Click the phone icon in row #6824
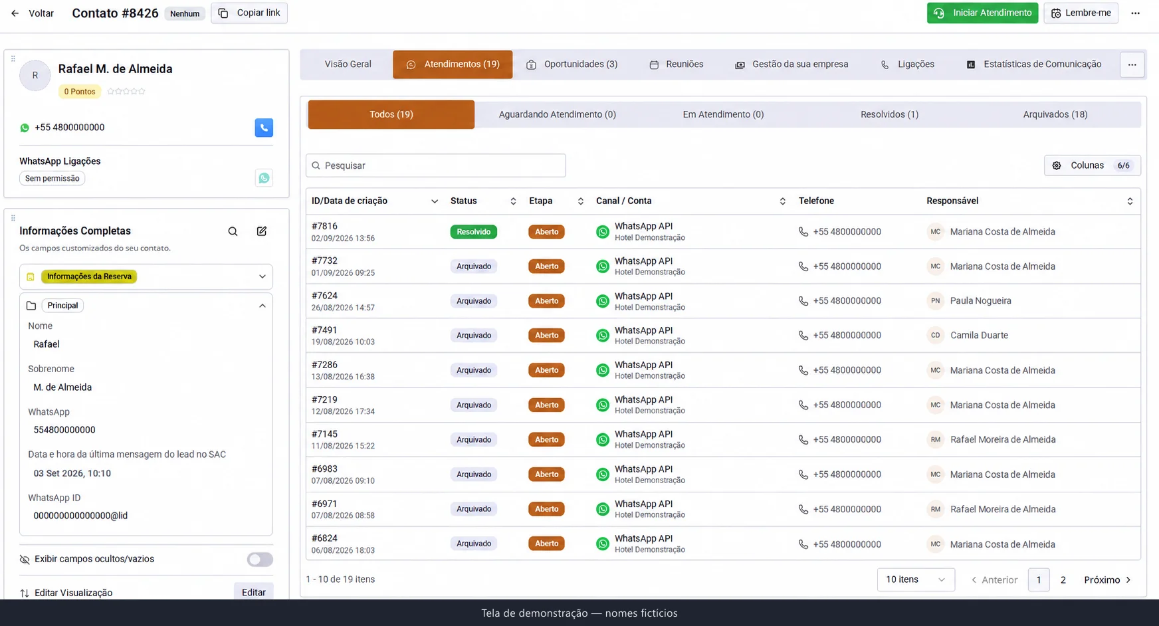This screenshot has height=626, width=1159. coord(803,544)
